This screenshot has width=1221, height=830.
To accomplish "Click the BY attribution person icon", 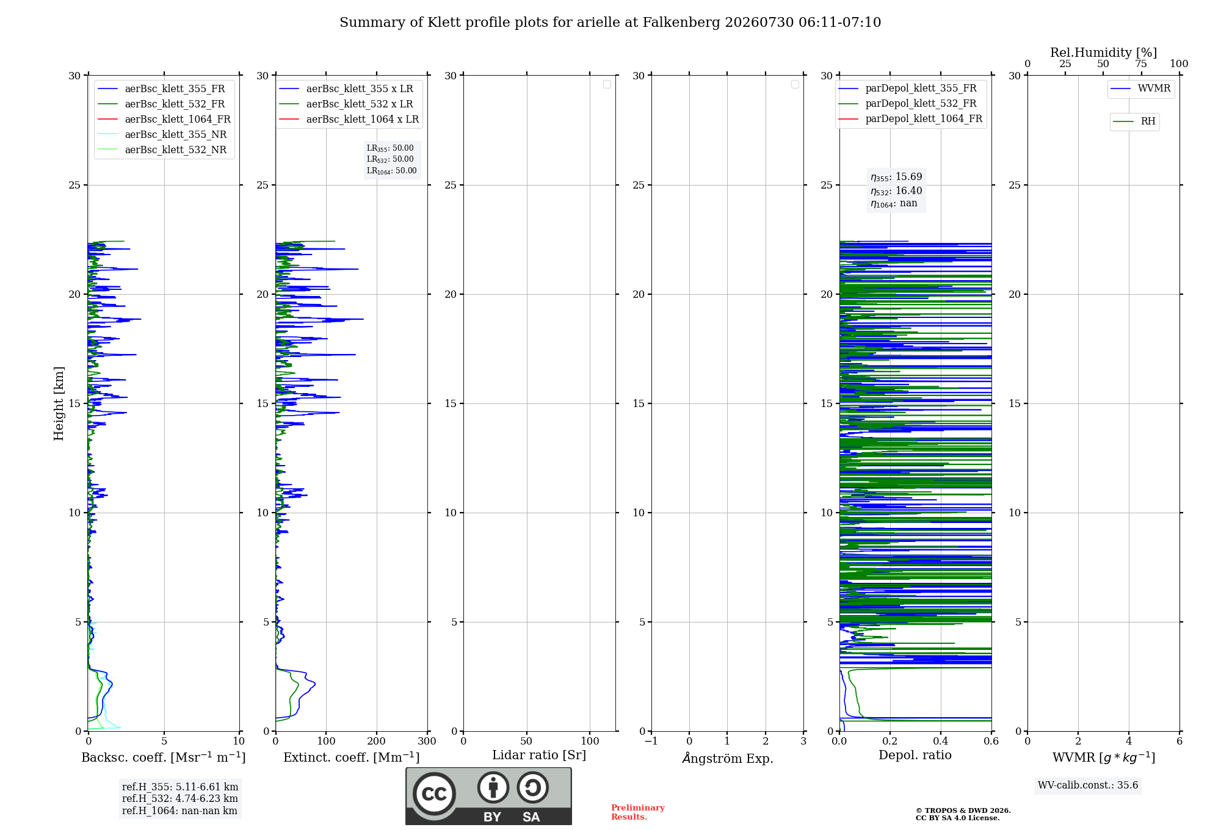I will tap(493, 787).
